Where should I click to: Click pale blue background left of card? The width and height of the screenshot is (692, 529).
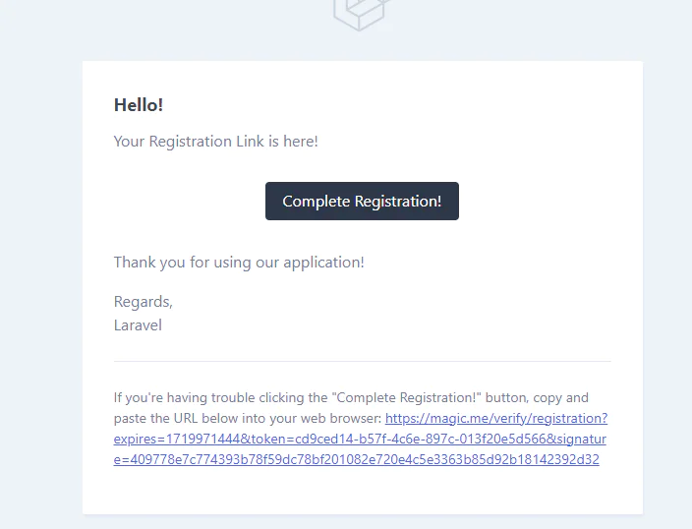(x=41, y=264)
